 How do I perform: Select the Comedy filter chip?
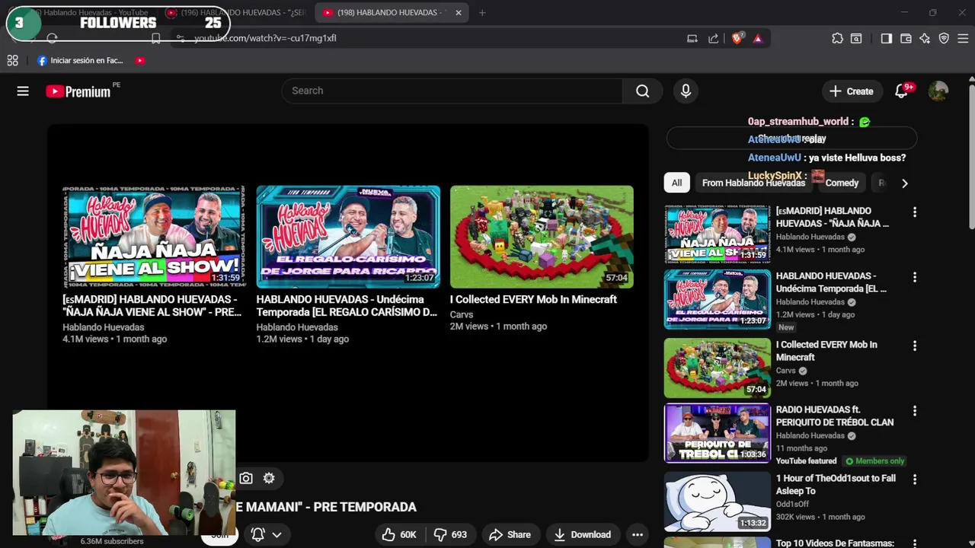click(x=842, y=183)
